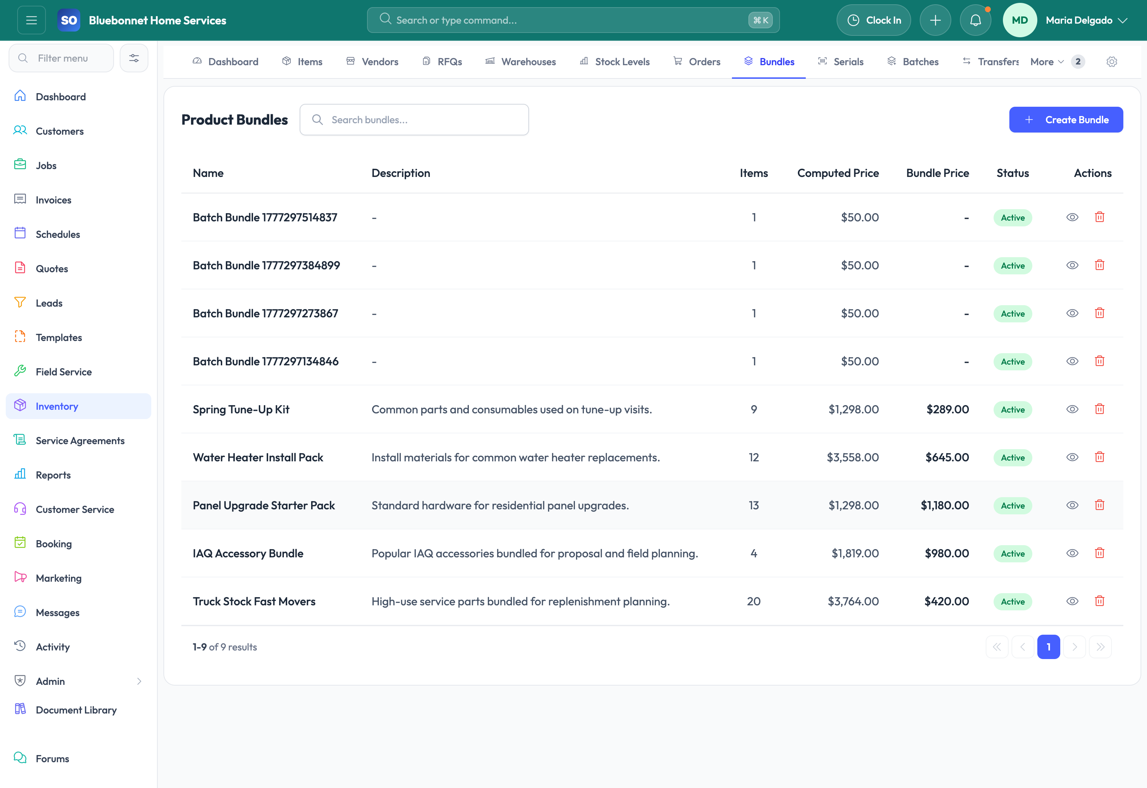This screenshot has width=1147, height=788.
Task: Switch to the Items tab
Action: 302,62
